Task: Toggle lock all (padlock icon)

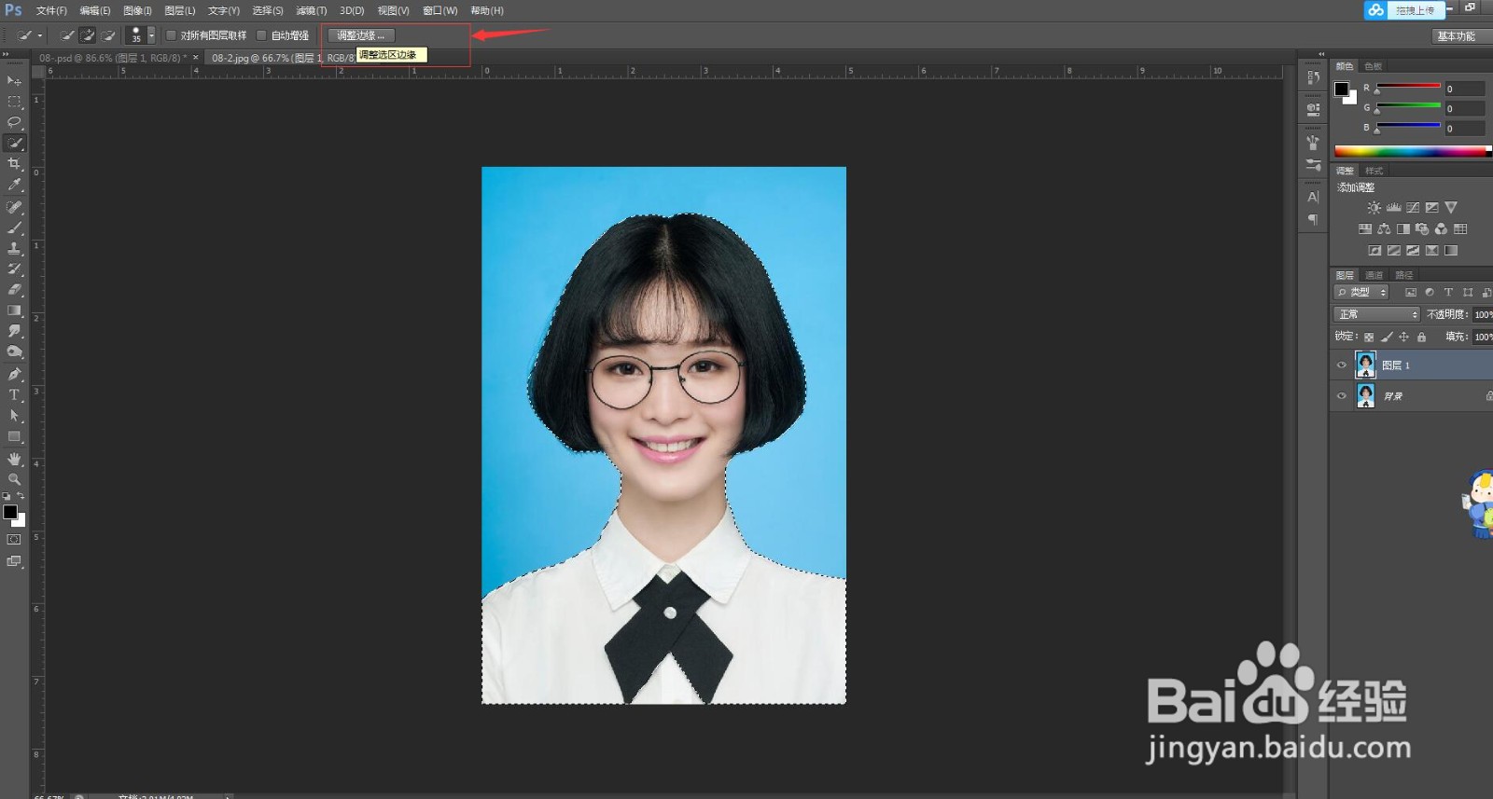Action: (x=1421, y=338)
